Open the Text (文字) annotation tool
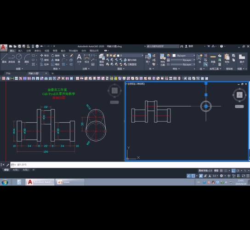 pyautogui.click(x=79, y=58)
